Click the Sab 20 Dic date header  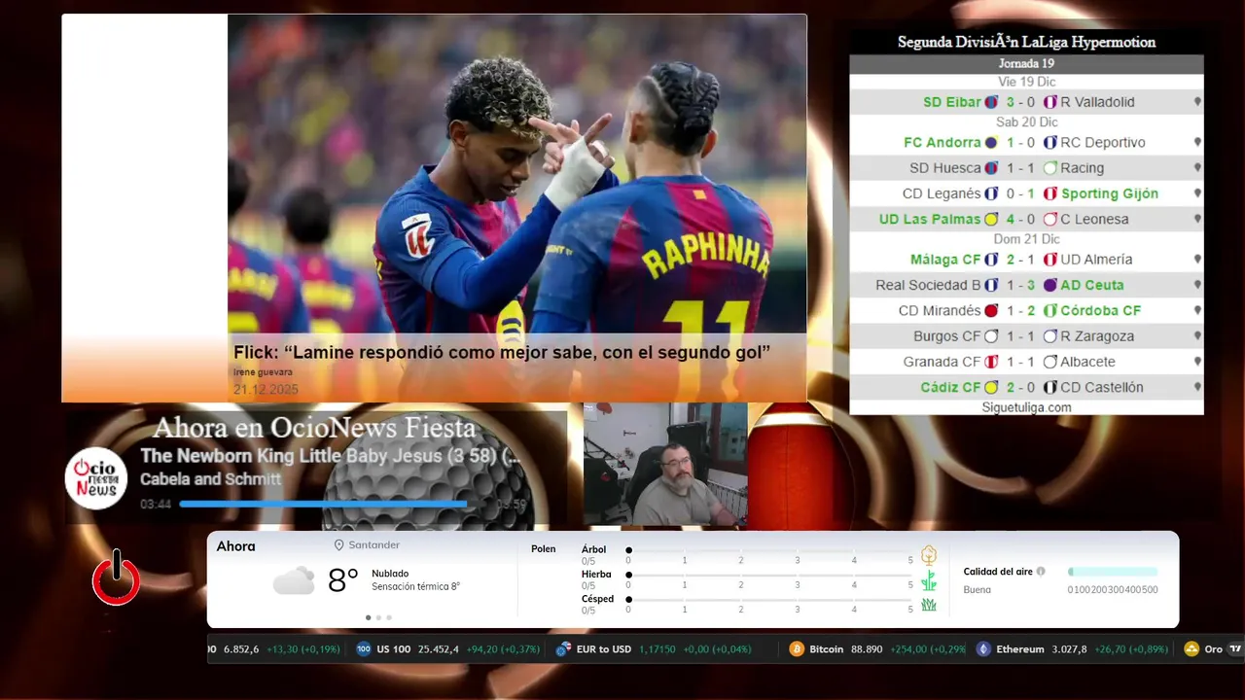1026,122
